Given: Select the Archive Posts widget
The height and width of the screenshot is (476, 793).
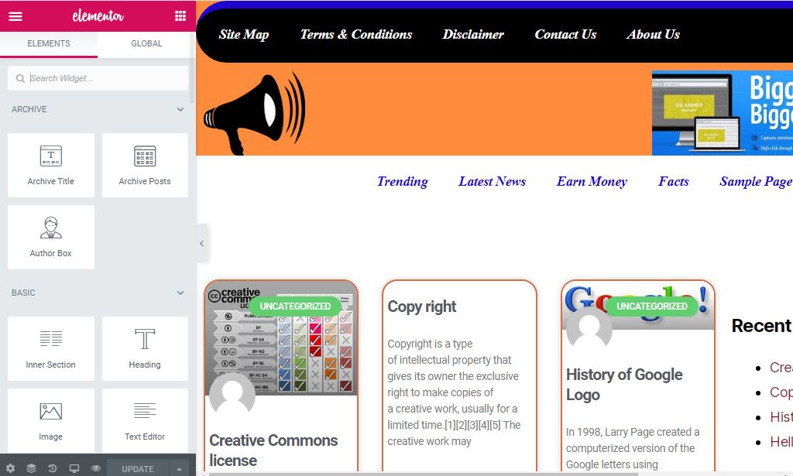Looking at the screenshot, I should (x=145, y=165).
